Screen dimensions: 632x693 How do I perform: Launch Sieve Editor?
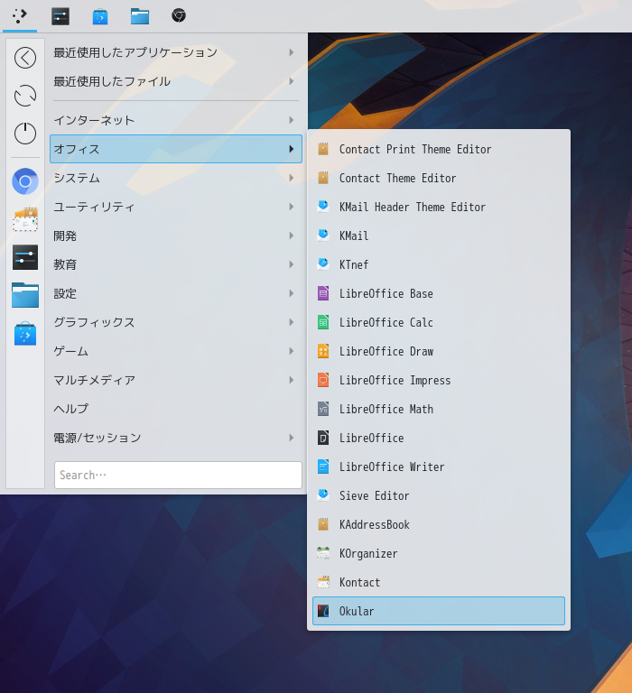coord(439,495)
